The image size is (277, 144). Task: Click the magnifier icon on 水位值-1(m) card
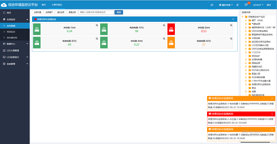(97, 26)
